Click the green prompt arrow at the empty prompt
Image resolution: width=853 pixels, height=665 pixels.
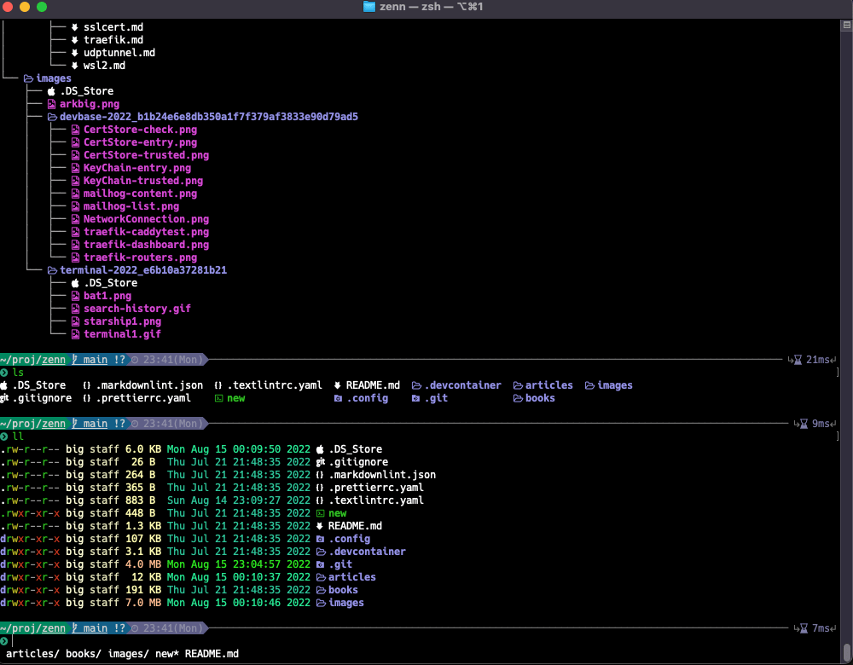click(3, 641)
